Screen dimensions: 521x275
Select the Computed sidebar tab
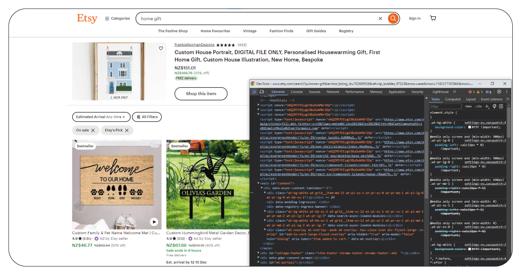pos(453,99)
